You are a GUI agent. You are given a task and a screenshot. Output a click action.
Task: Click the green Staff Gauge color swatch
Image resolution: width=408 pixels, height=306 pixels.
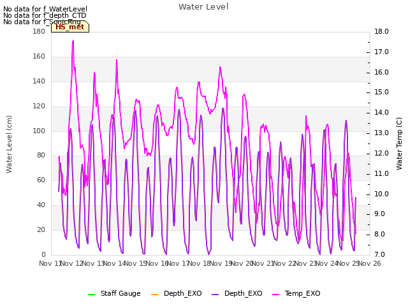92,295
